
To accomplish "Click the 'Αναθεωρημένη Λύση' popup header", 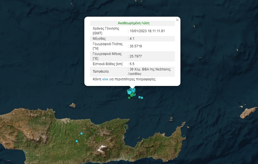I will (133, 23).
